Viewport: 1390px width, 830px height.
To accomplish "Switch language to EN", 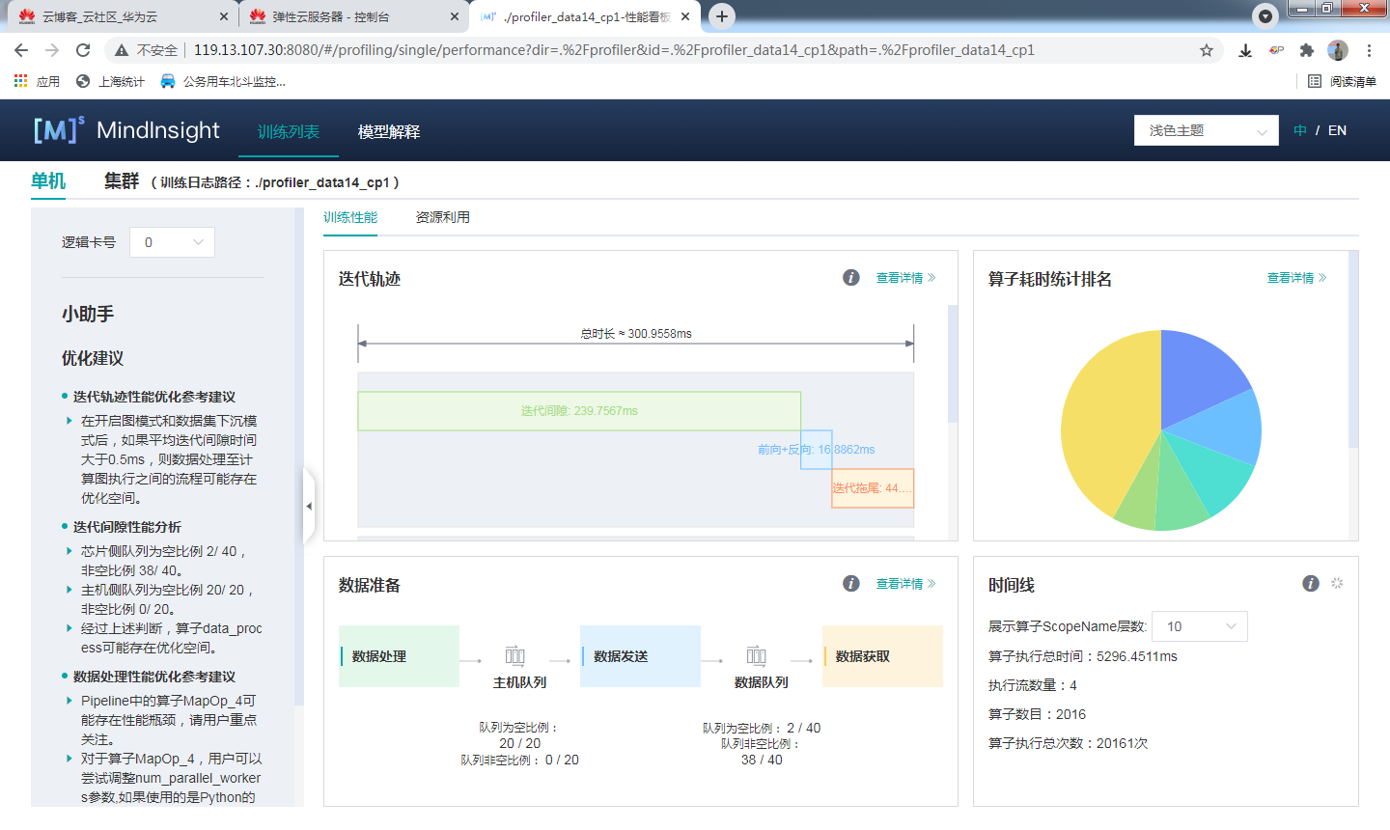I will pyautogui.click(x=1337, y=130).
